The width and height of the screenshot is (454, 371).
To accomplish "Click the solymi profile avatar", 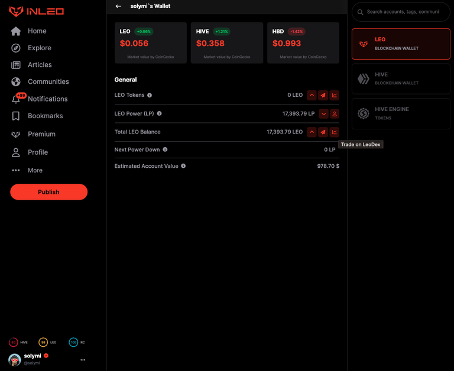I will (x=15, y=360).
